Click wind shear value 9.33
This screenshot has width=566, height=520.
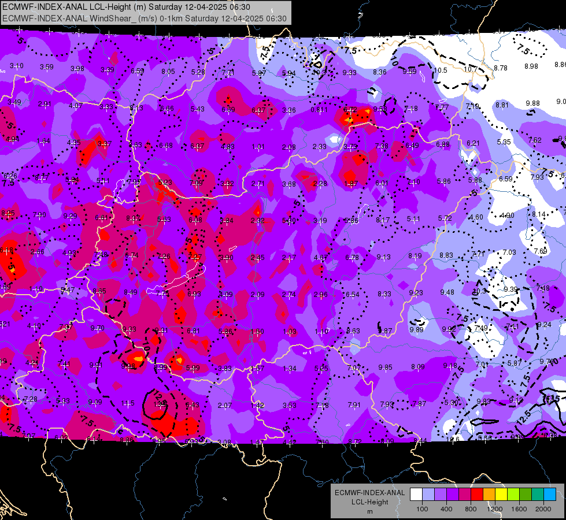(349, 73)
